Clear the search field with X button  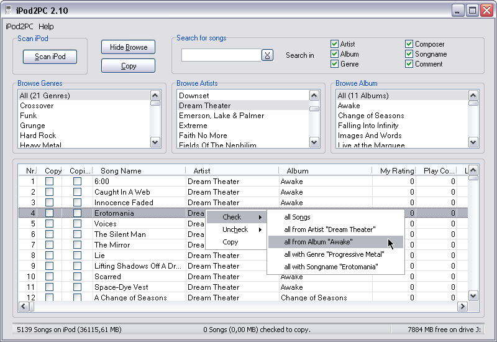click(267, 55)
